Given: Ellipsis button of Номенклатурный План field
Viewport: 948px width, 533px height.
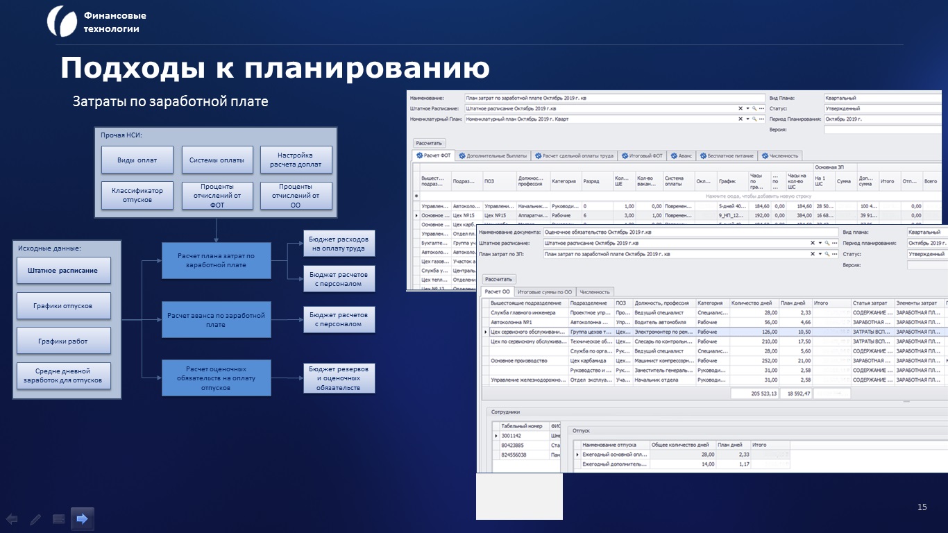Looking at the screenshot, I should click(x=761, y=119).
